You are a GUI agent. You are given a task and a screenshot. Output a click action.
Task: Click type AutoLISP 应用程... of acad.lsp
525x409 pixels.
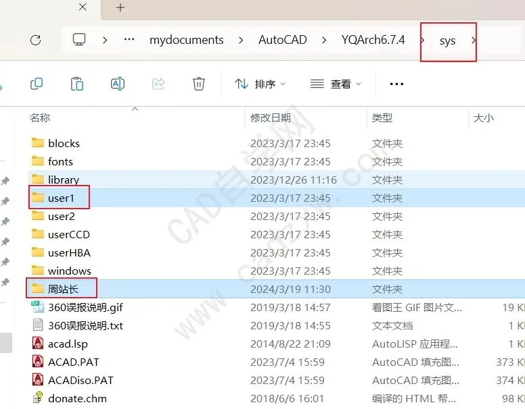[415, 344]
